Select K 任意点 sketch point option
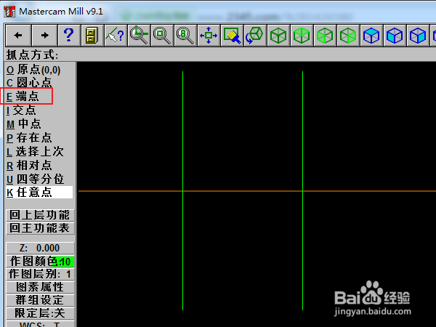Screen dimensions: 436x327 tap(39, 193)
